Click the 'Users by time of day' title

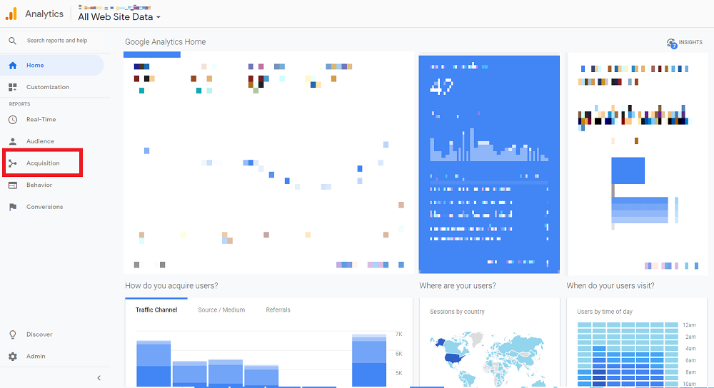(x=604, y=312)
